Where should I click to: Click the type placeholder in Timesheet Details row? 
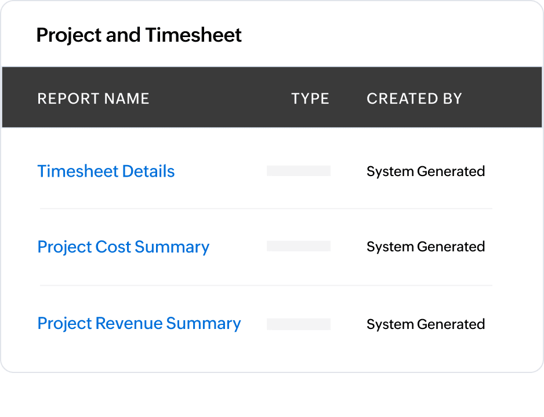click(x=298, y=171)
